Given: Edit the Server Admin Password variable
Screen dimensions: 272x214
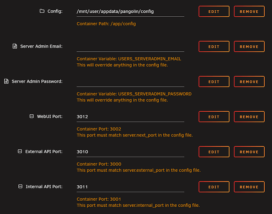Looking at the screenshot, I should 214,82.
